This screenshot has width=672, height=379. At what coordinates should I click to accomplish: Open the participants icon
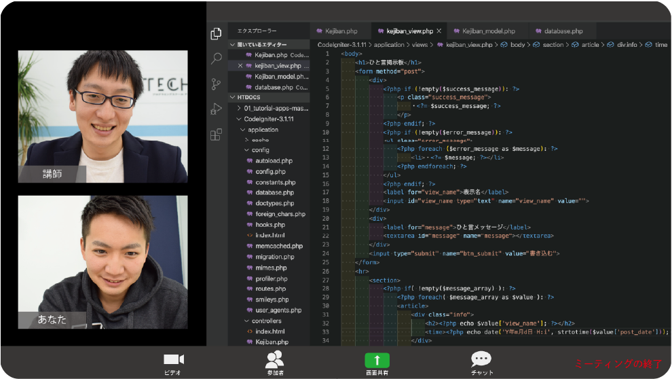pyautogui.click(x=275, y=359)
